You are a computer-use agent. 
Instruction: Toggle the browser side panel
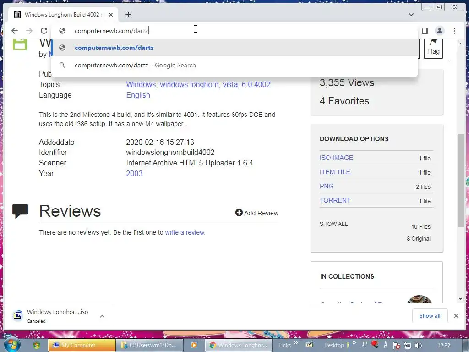425,31
